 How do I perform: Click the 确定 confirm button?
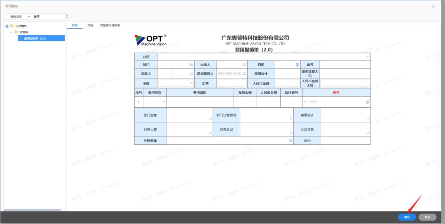click(407, 217)
